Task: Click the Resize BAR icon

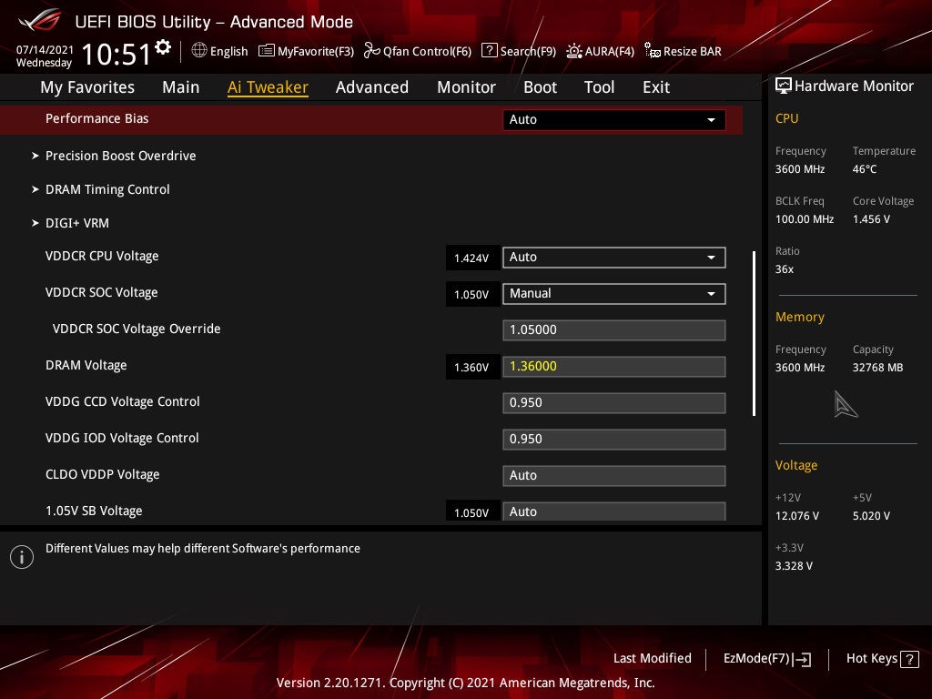Action: point(652,51)
